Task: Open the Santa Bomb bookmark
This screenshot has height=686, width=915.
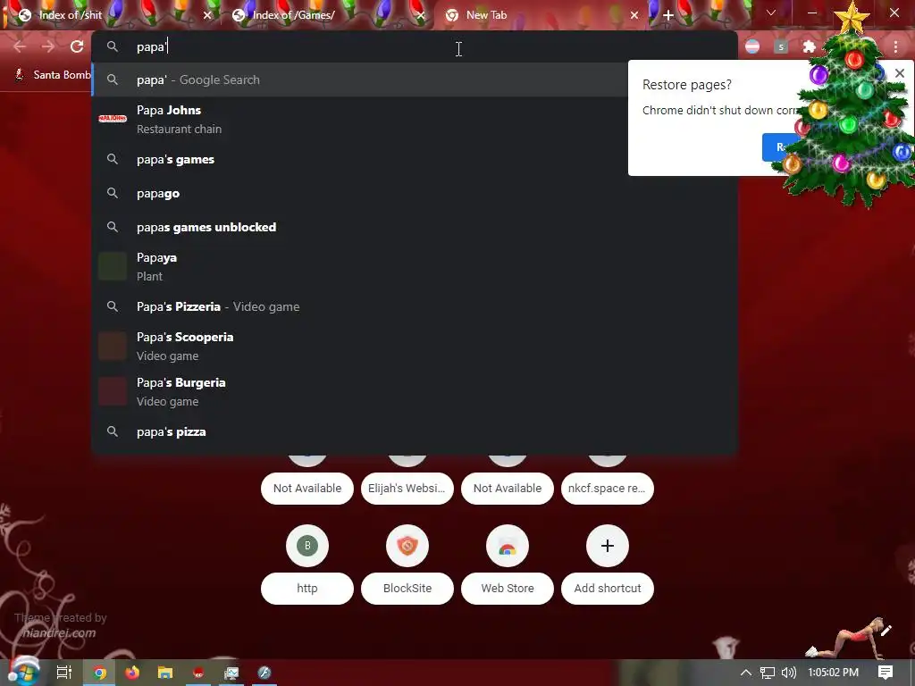Action: coord(53,75)
